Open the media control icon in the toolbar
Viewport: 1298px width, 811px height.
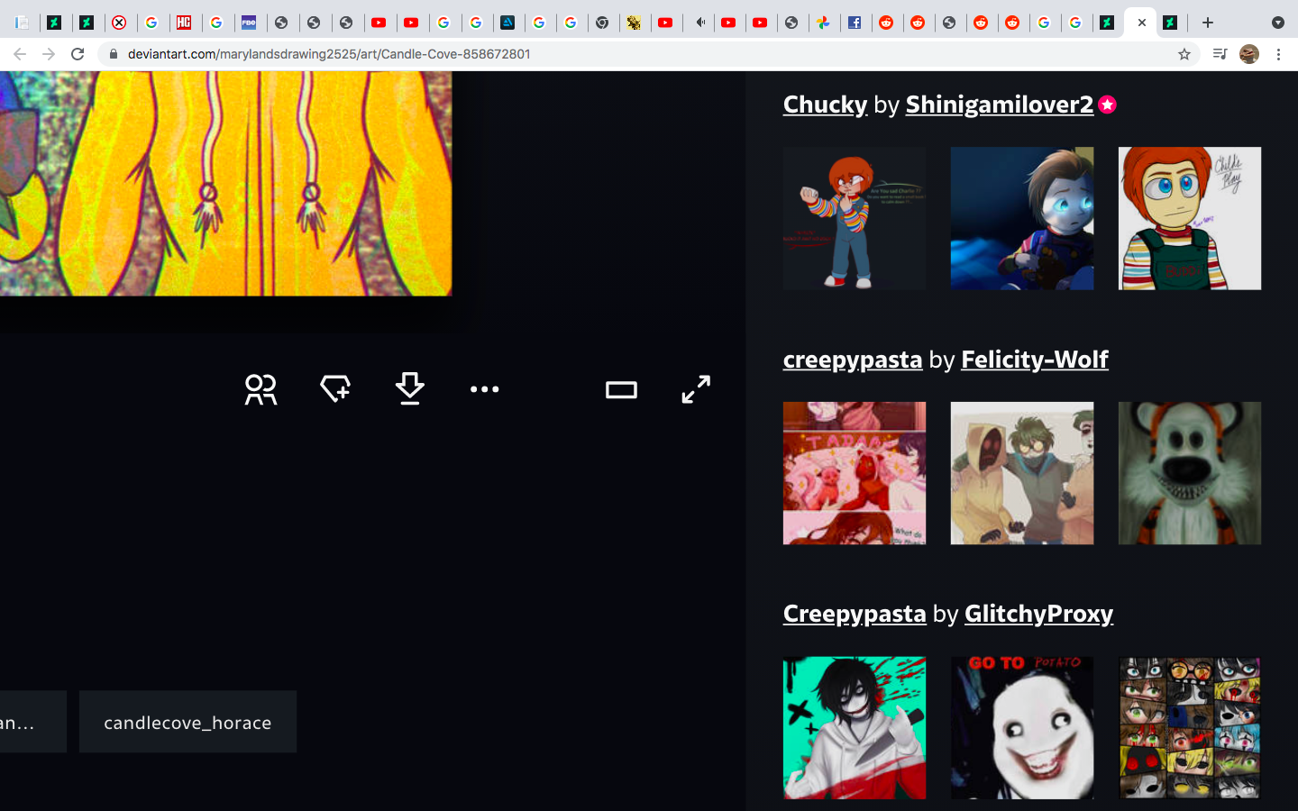click(x=1220, y=54)
